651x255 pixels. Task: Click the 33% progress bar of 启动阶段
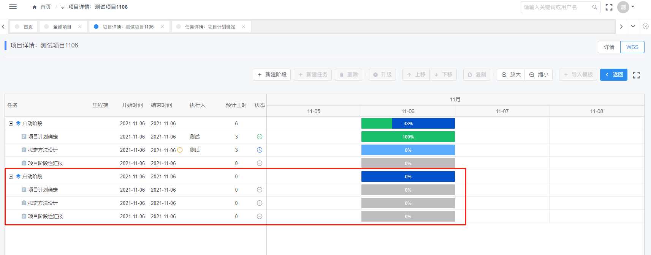pos(408,123)
